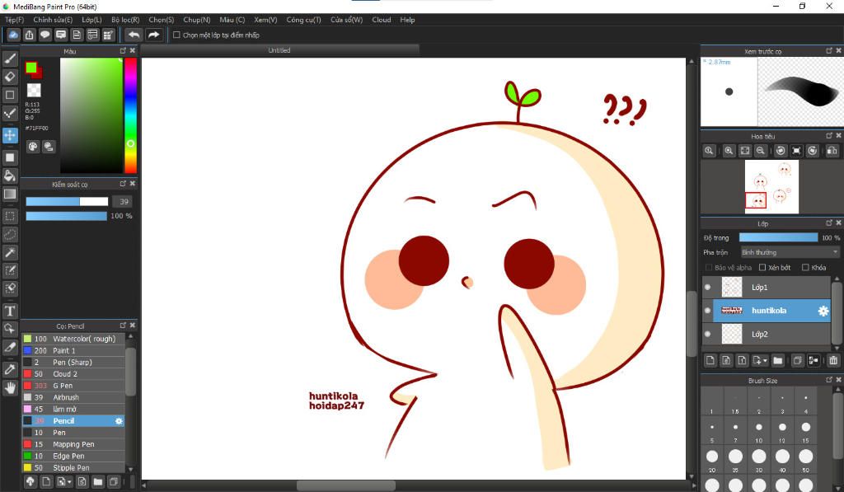Open the Chỉnh sửa(E) menu

pos(53,20)
